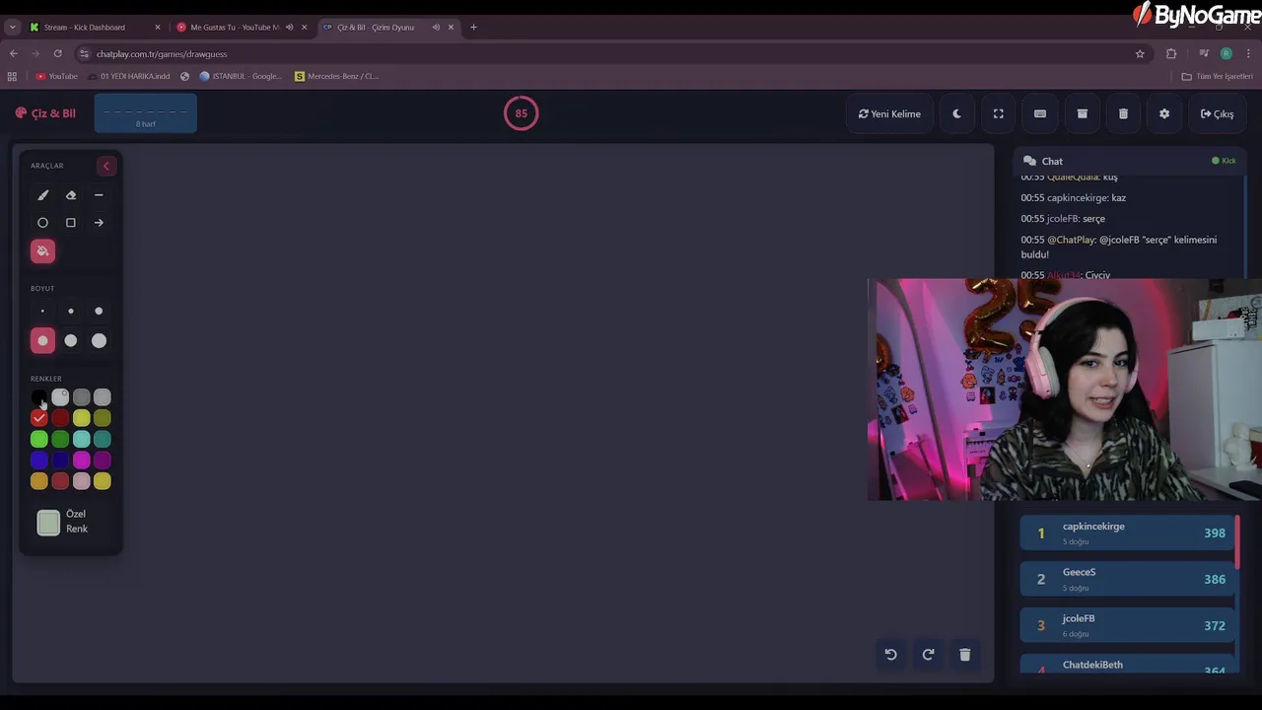Select the arrow drawing tool
This screenshot has width=1262, height=710.
(x=99, y=223)
